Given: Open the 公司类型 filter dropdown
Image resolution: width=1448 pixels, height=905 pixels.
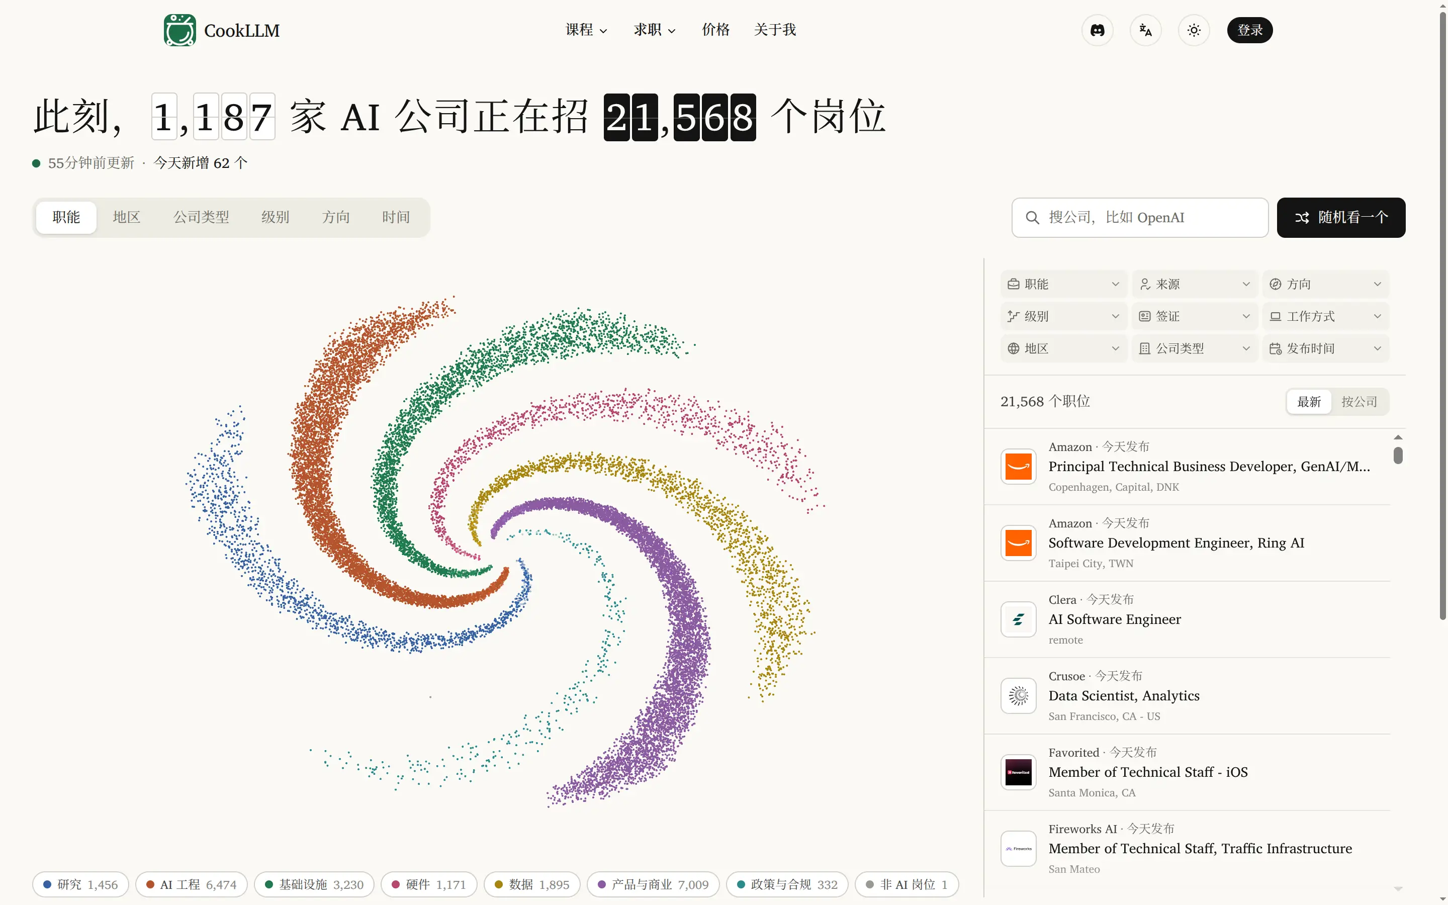Looking at the screenshot, I should tap(1195, 348).
